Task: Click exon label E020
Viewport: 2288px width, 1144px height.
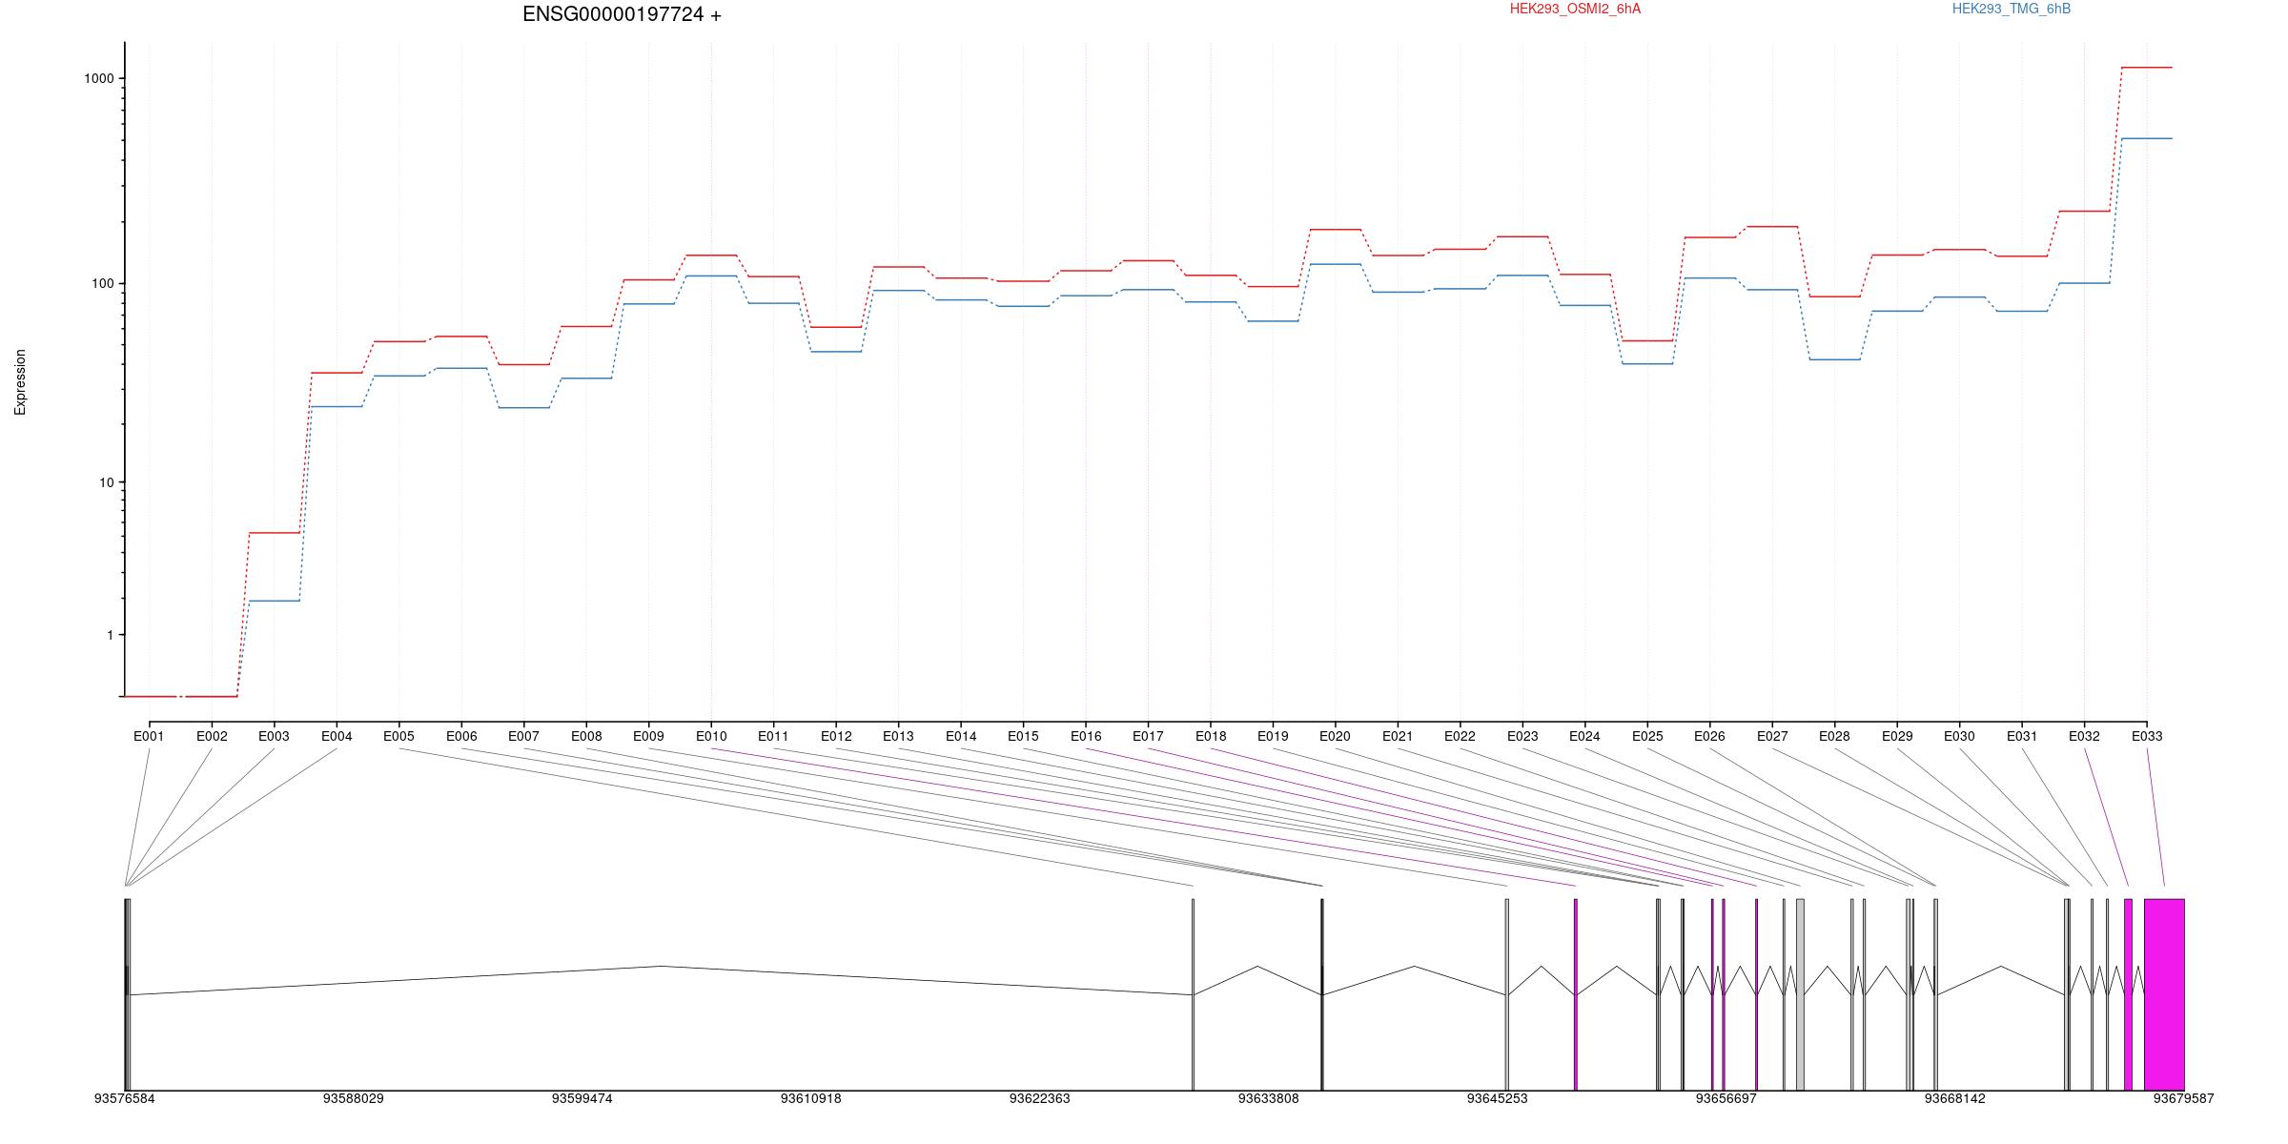Action: point(1335,736)
